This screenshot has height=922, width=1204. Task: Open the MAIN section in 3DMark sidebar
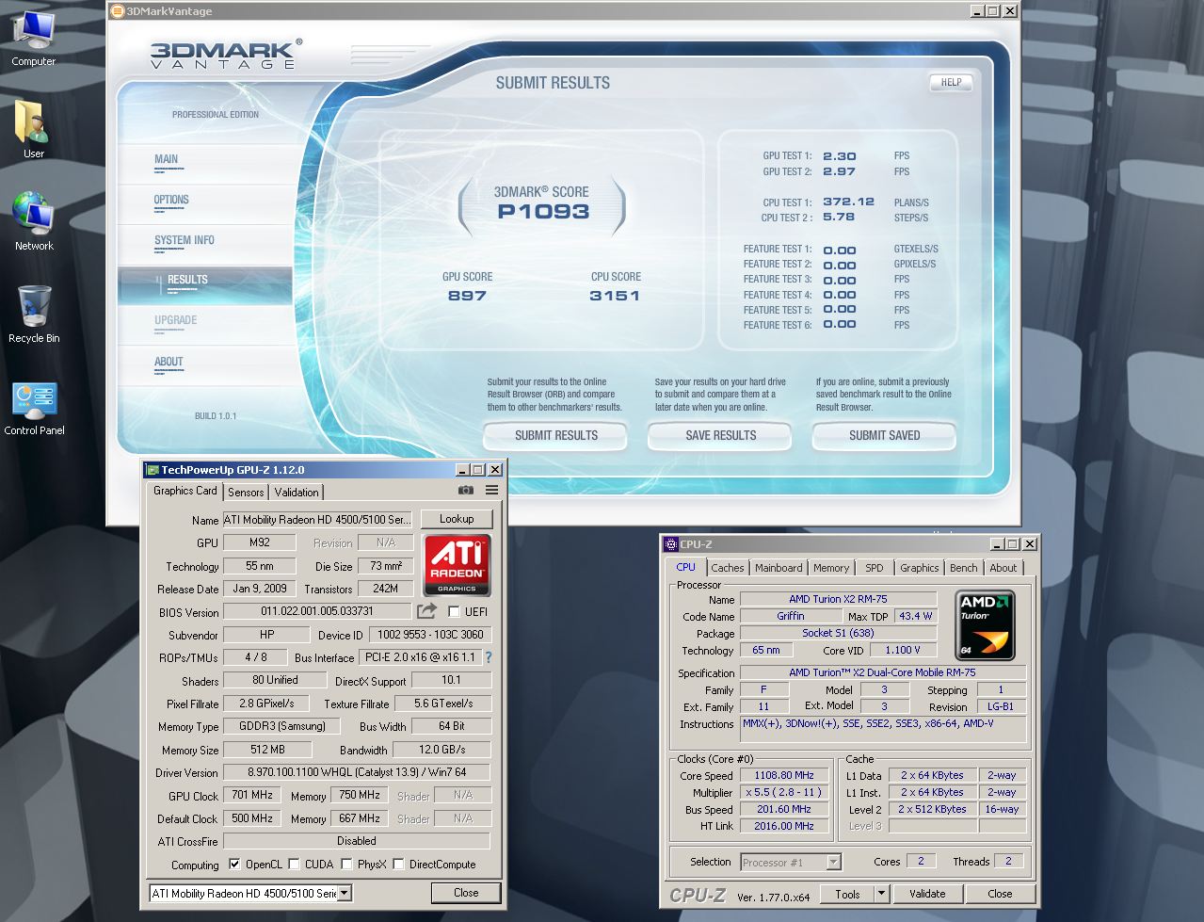[205, 163]
